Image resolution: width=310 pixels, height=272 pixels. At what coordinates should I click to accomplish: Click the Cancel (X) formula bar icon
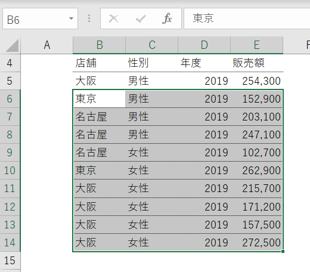coord(114,18)
